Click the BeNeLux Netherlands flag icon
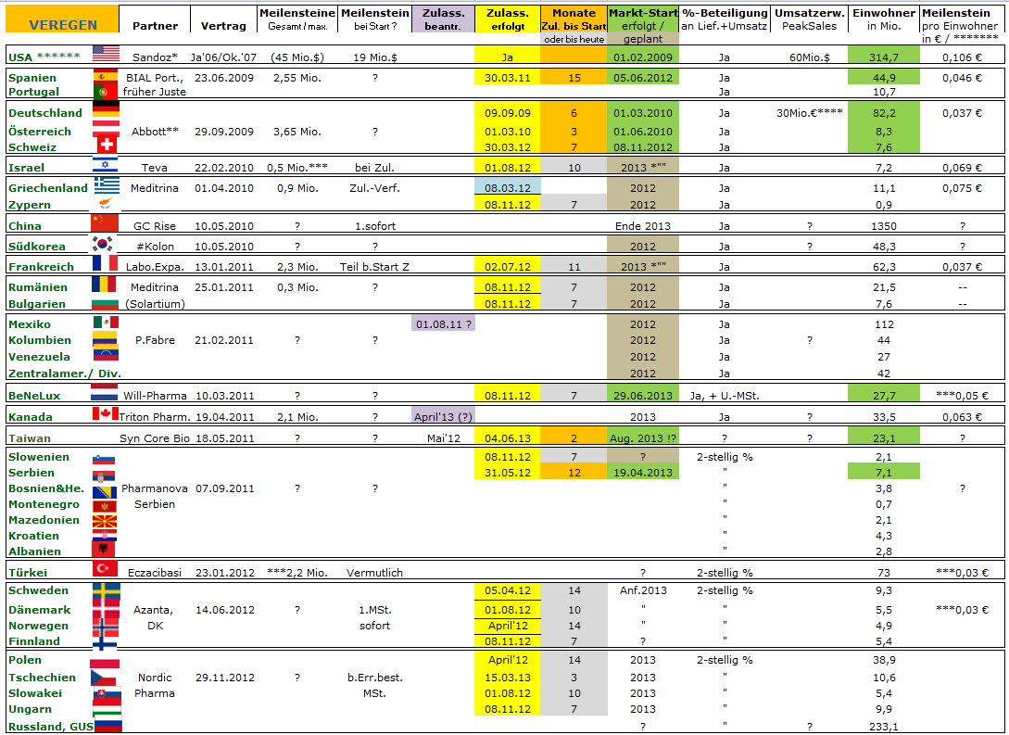The width and height of the screenshot is (1009, 735). coord(105,393)
